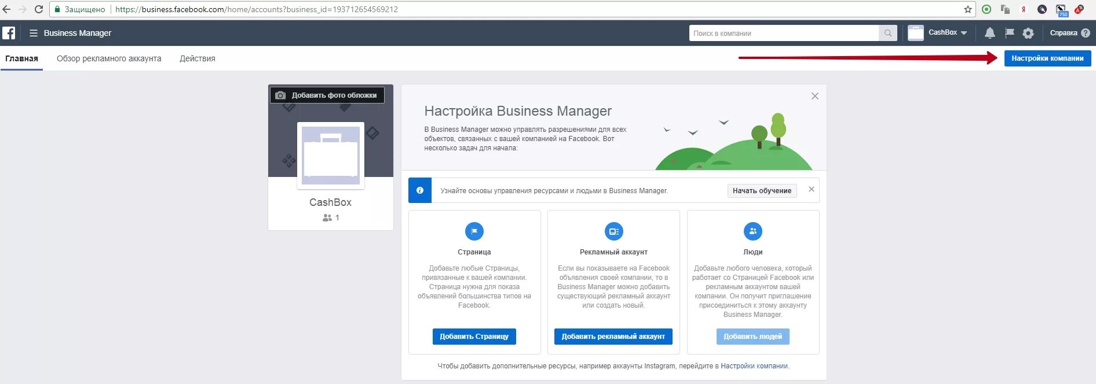The height and width of the screenshot is (384, 1096).
Task: Click the Facebook logo icon
Action: pyautogui.click(x=9, y=33)
